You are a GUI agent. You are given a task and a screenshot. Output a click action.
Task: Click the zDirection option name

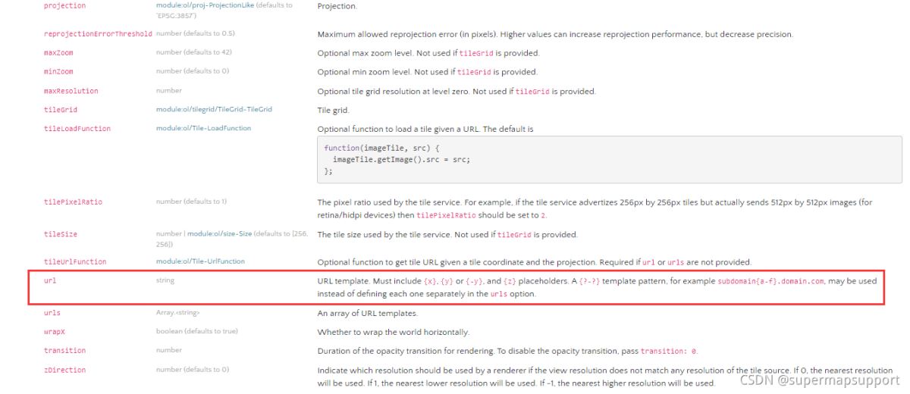pos(64,370)
